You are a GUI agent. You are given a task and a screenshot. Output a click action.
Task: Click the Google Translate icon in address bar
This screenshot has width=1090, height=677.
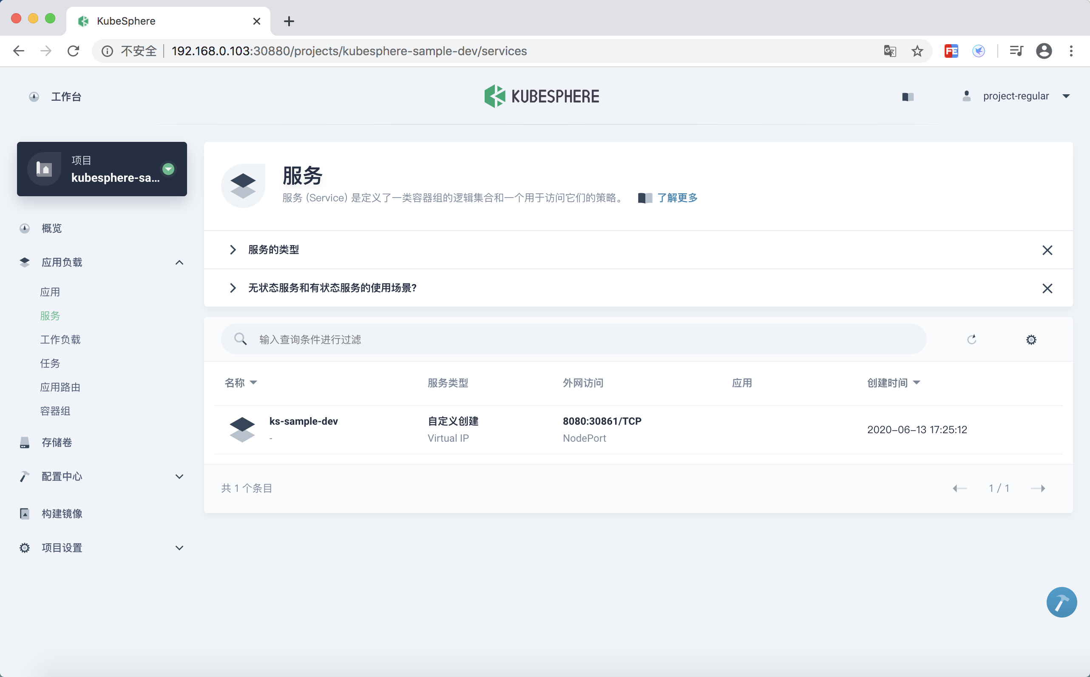pyautogui.click(x=890, y=51)
